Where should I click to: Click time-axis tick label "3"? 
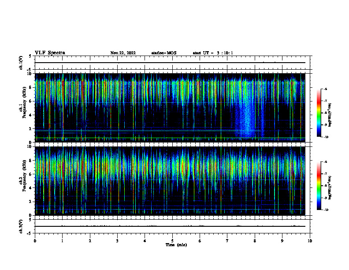117,241
